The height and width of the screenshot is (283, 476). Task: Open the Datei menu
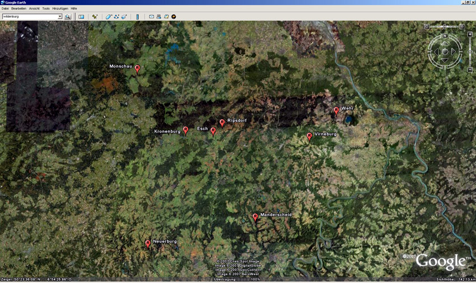tap(5, 8)
